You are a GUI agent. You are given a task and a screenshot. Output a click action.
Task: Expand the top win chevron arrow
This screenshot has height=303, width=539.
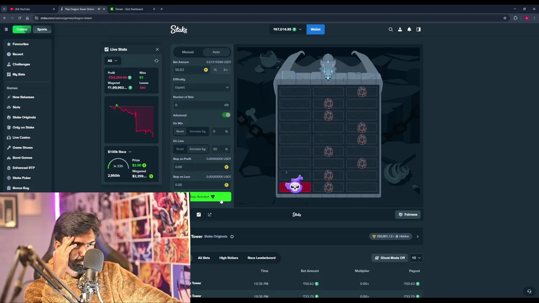click(x=417, y=237)
